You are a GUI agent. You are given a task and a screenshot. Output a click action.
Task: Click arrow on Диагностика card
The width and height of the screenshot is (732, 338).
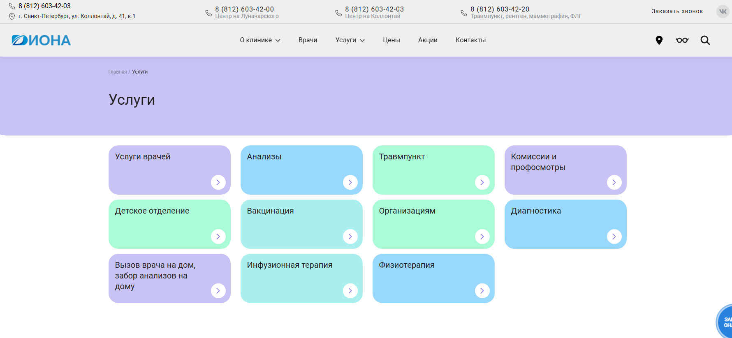tap(614, 237)
